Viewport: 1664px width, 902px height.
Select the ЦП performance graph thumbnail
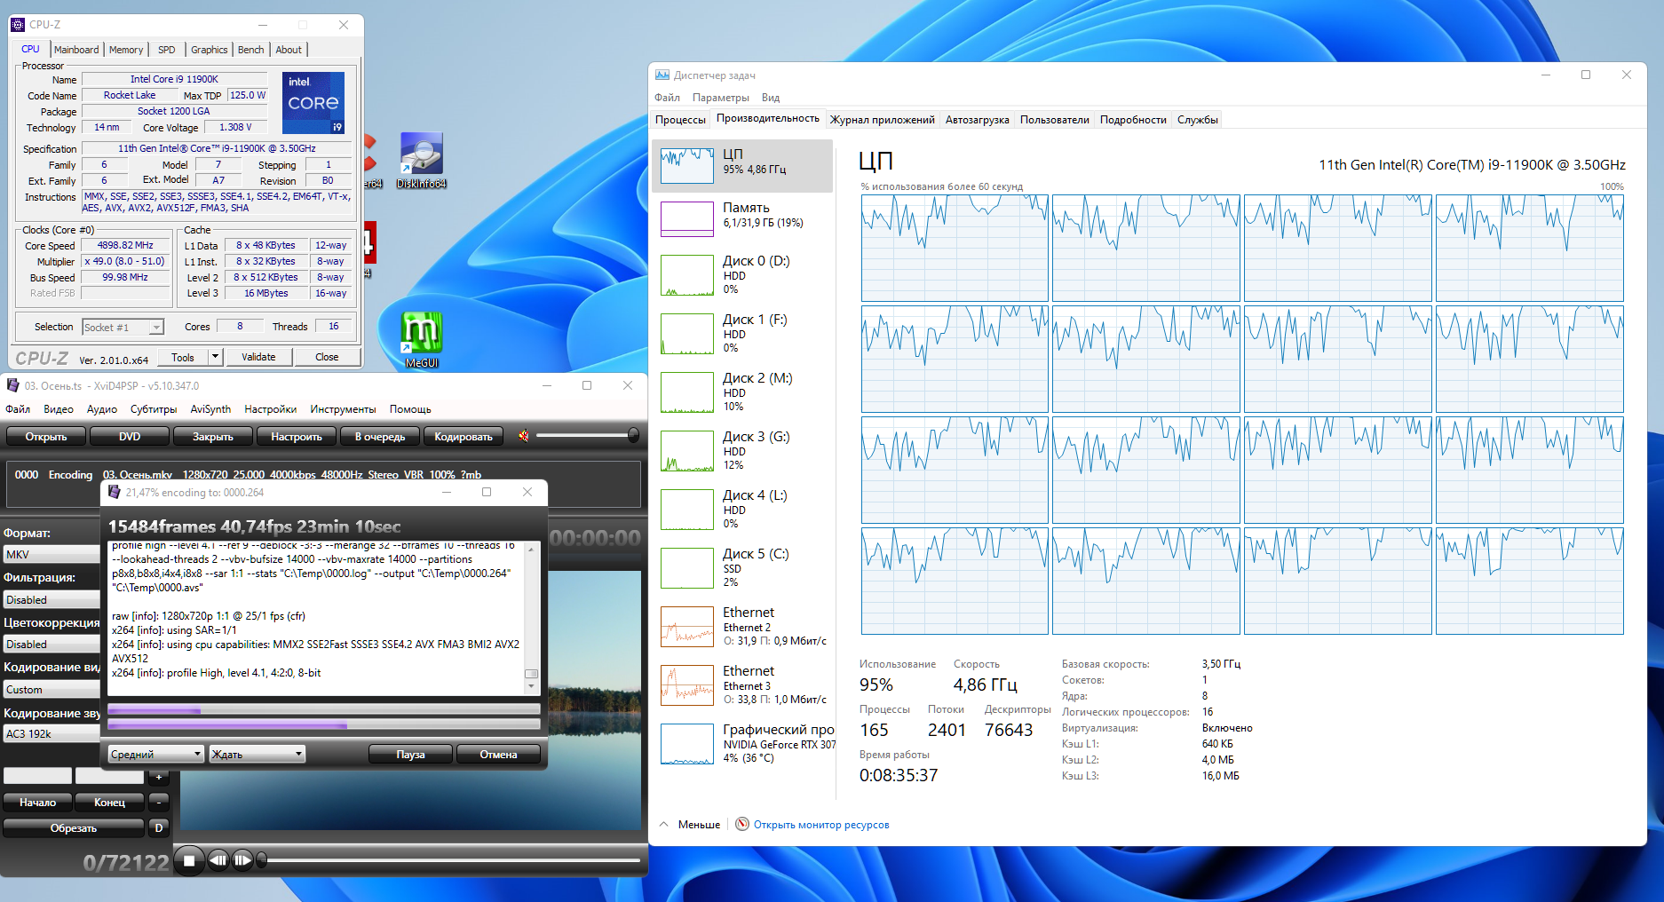pyautogui.click(x=687, y=166)
